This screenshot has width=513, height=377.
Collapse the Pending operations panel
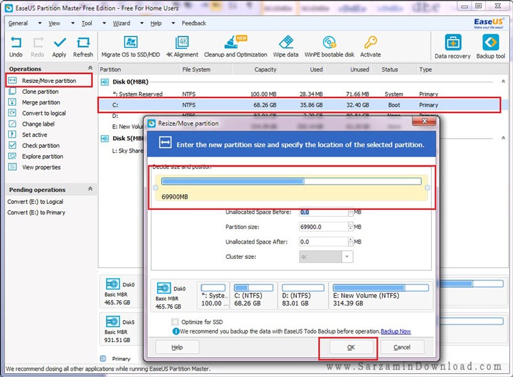pos(90,189)
